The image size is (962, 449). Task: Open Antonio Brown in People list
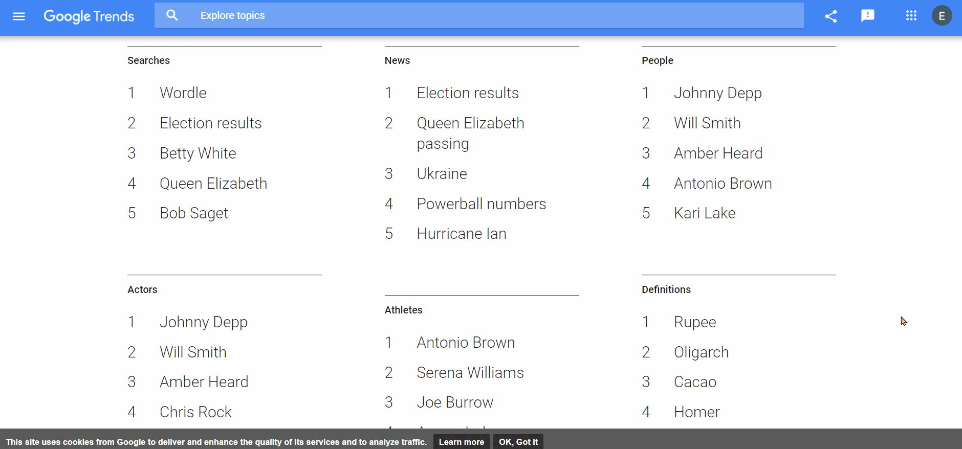point(723,184)
